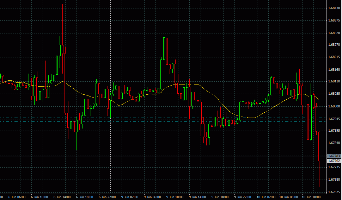The width and height of the screenshot is (342, 200).
Task: Click the highlighted 1.67783 price tag
Action: [334, 156]
